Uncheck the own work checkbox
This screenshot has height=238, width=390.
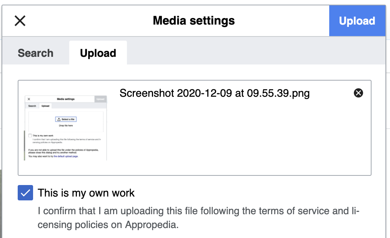click(x=25, y=193)
